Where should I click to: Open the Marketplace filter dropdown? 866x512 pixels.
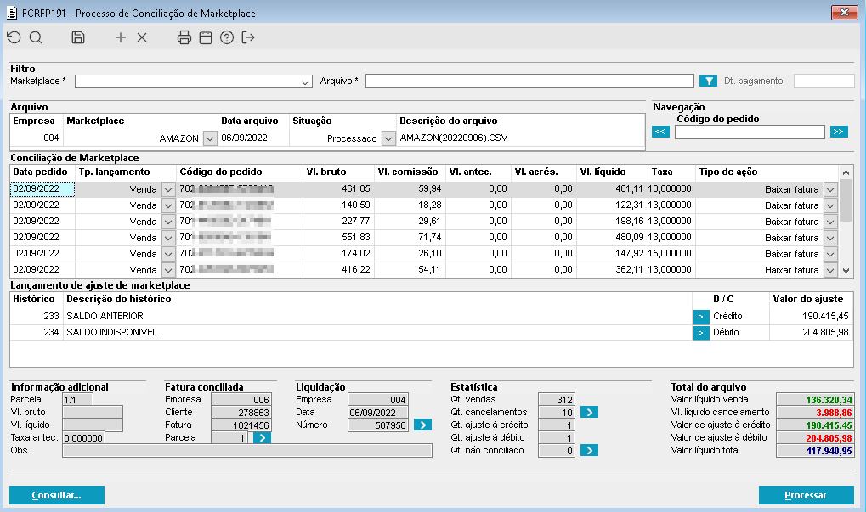305,82
